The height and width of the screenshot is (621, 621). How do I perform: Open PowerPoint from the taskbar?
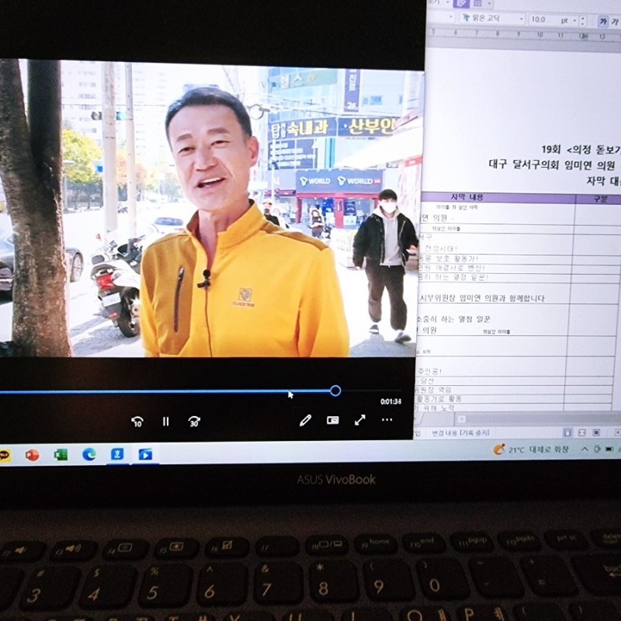pos(32,455)
